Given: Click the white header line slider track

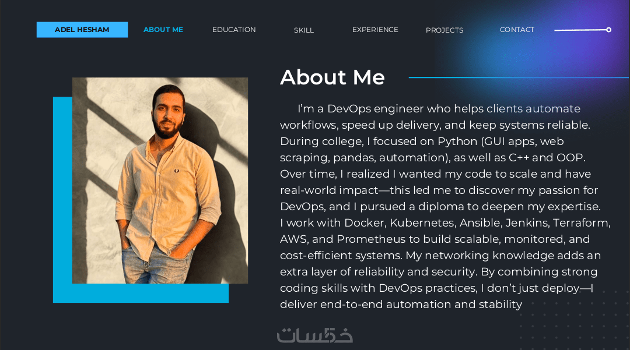Looking at the screenshot, I should tap(580, 30).
